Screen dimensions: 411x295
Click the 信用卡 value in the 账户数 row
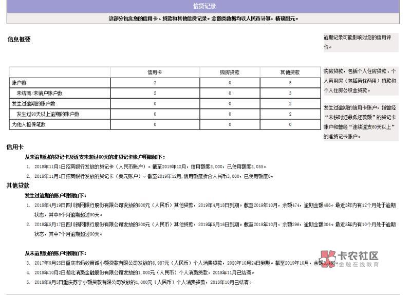coord(155,83)
